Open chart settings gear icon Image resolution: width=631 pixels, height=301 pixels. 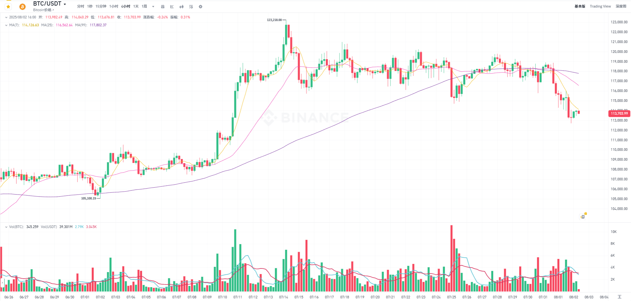coord(200,7)
